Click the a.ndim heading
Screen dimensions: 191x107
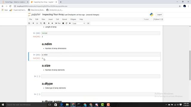pyautogui.click(x=47, y=44)
